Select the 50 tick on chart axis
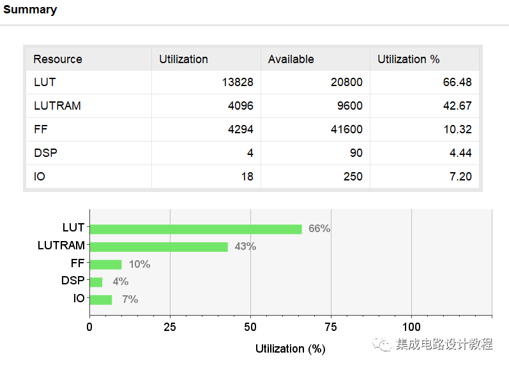The height and width of the screenshot is (366, 509). (250, 327)
